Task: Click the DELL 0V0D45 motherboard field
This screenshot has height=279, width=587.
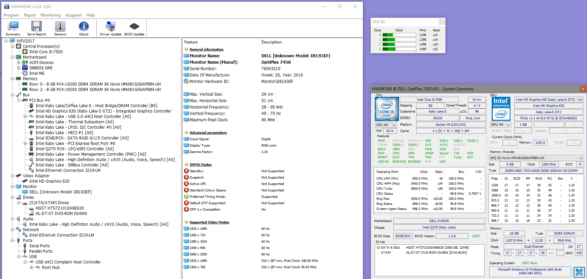Action: pyautogui.click(x=439, y=221)
